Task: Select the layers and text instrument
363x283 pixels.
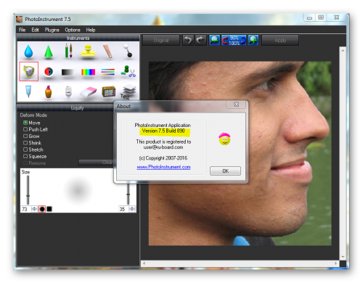Action: (129, 92)
